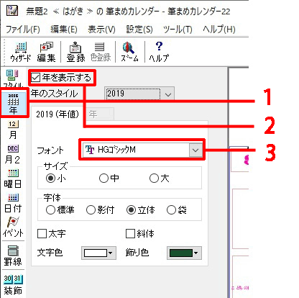Enable the 太字 bold checkbox
The height and width of the screenshot is (298, 299).
pyautogui.click(x=42, y=233)
